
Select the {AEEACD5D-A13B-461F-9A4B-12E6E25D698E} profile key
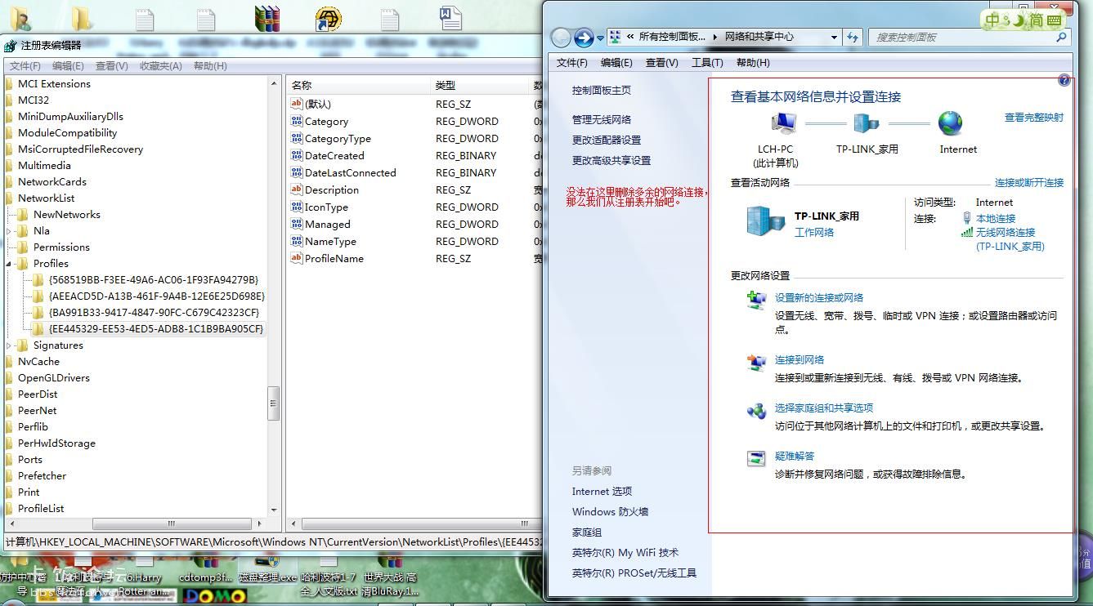pyautogui.click(x=156, y=296)
